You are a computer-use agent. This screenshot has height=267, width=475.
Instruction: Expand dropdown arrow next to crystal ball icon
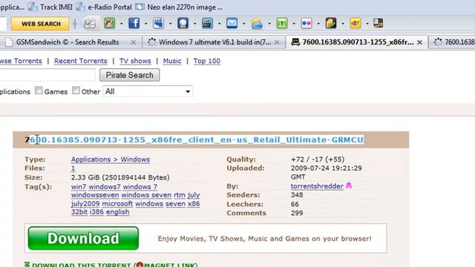194,24
